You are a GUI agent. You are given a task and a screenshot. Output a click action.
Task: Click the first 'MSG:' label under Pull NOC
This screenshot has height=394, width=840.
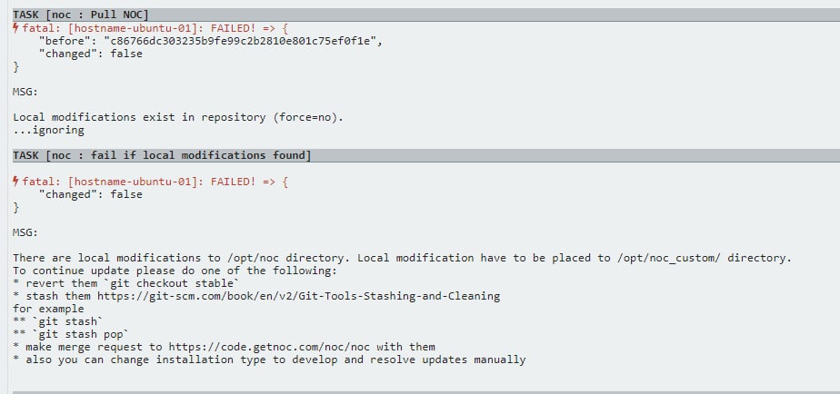(x=25, y=92)
